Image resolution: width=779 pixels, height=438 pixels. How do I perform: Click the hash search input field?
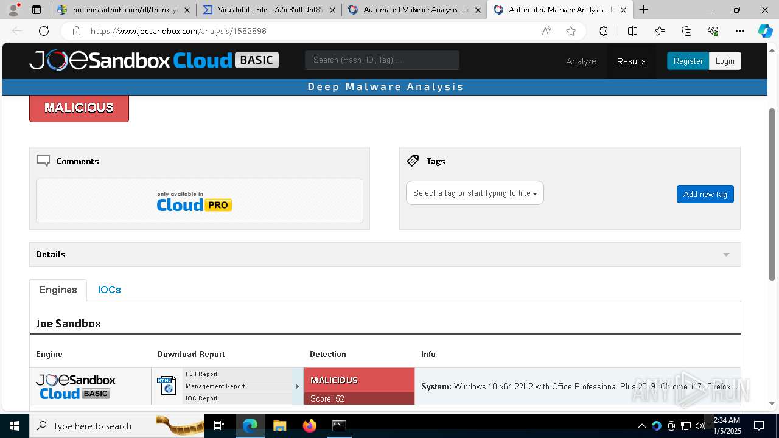pyautogui.click(x=382, y=60)
